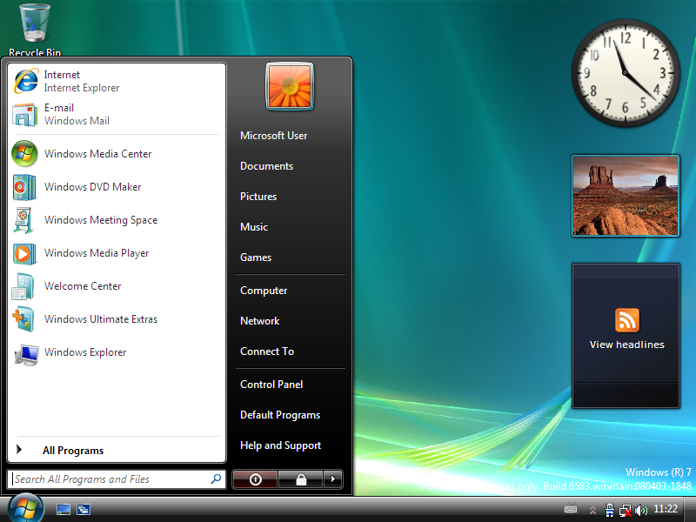Viewport: 696px width, 522px height.
Task: Open Music from Start menu
Action: click(x=254, y=227)
